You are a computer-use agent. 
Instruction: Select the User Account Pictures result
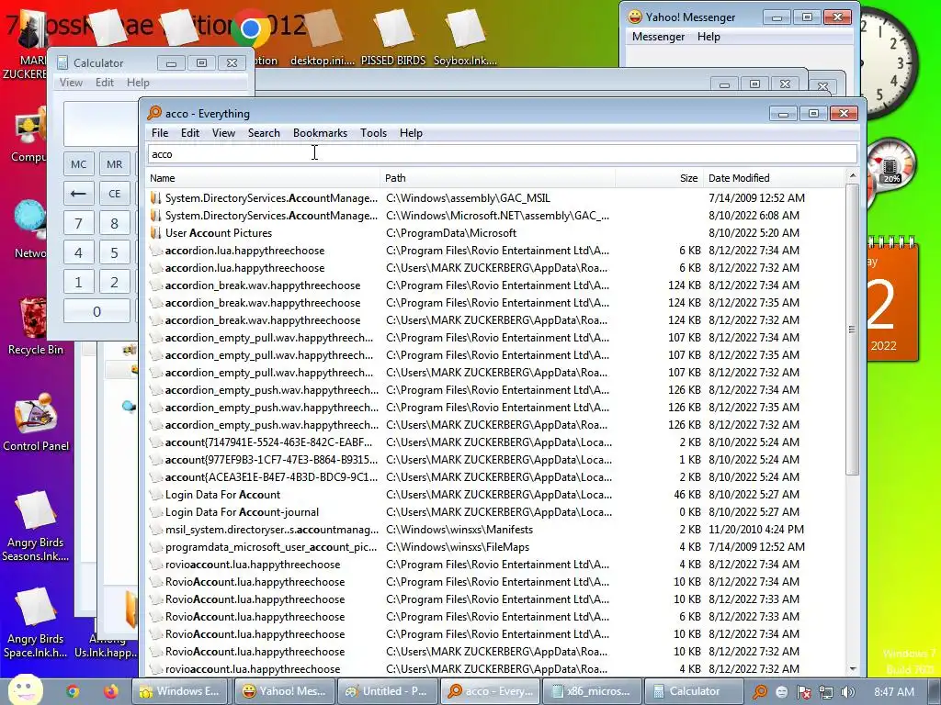pos(495,232)
